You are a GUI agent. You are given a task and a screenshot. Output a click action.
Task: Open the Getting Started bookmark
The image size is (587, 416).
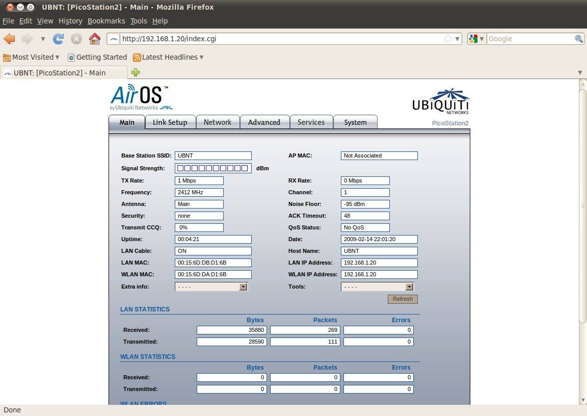point(97,57)
